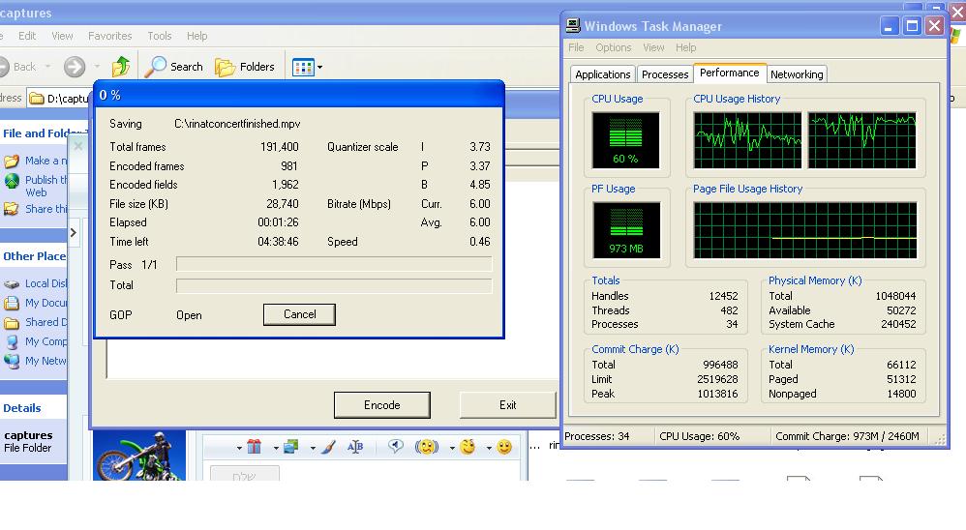
Task: Click the Forward arrow icon in Explorer
Action: pyautogui.click(x=75, y=67)
